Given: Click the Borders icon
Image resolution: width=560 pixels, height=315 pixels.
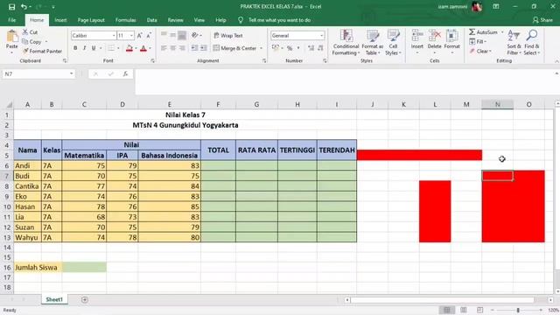Looking at the screenshot, I should coord(111,48).
